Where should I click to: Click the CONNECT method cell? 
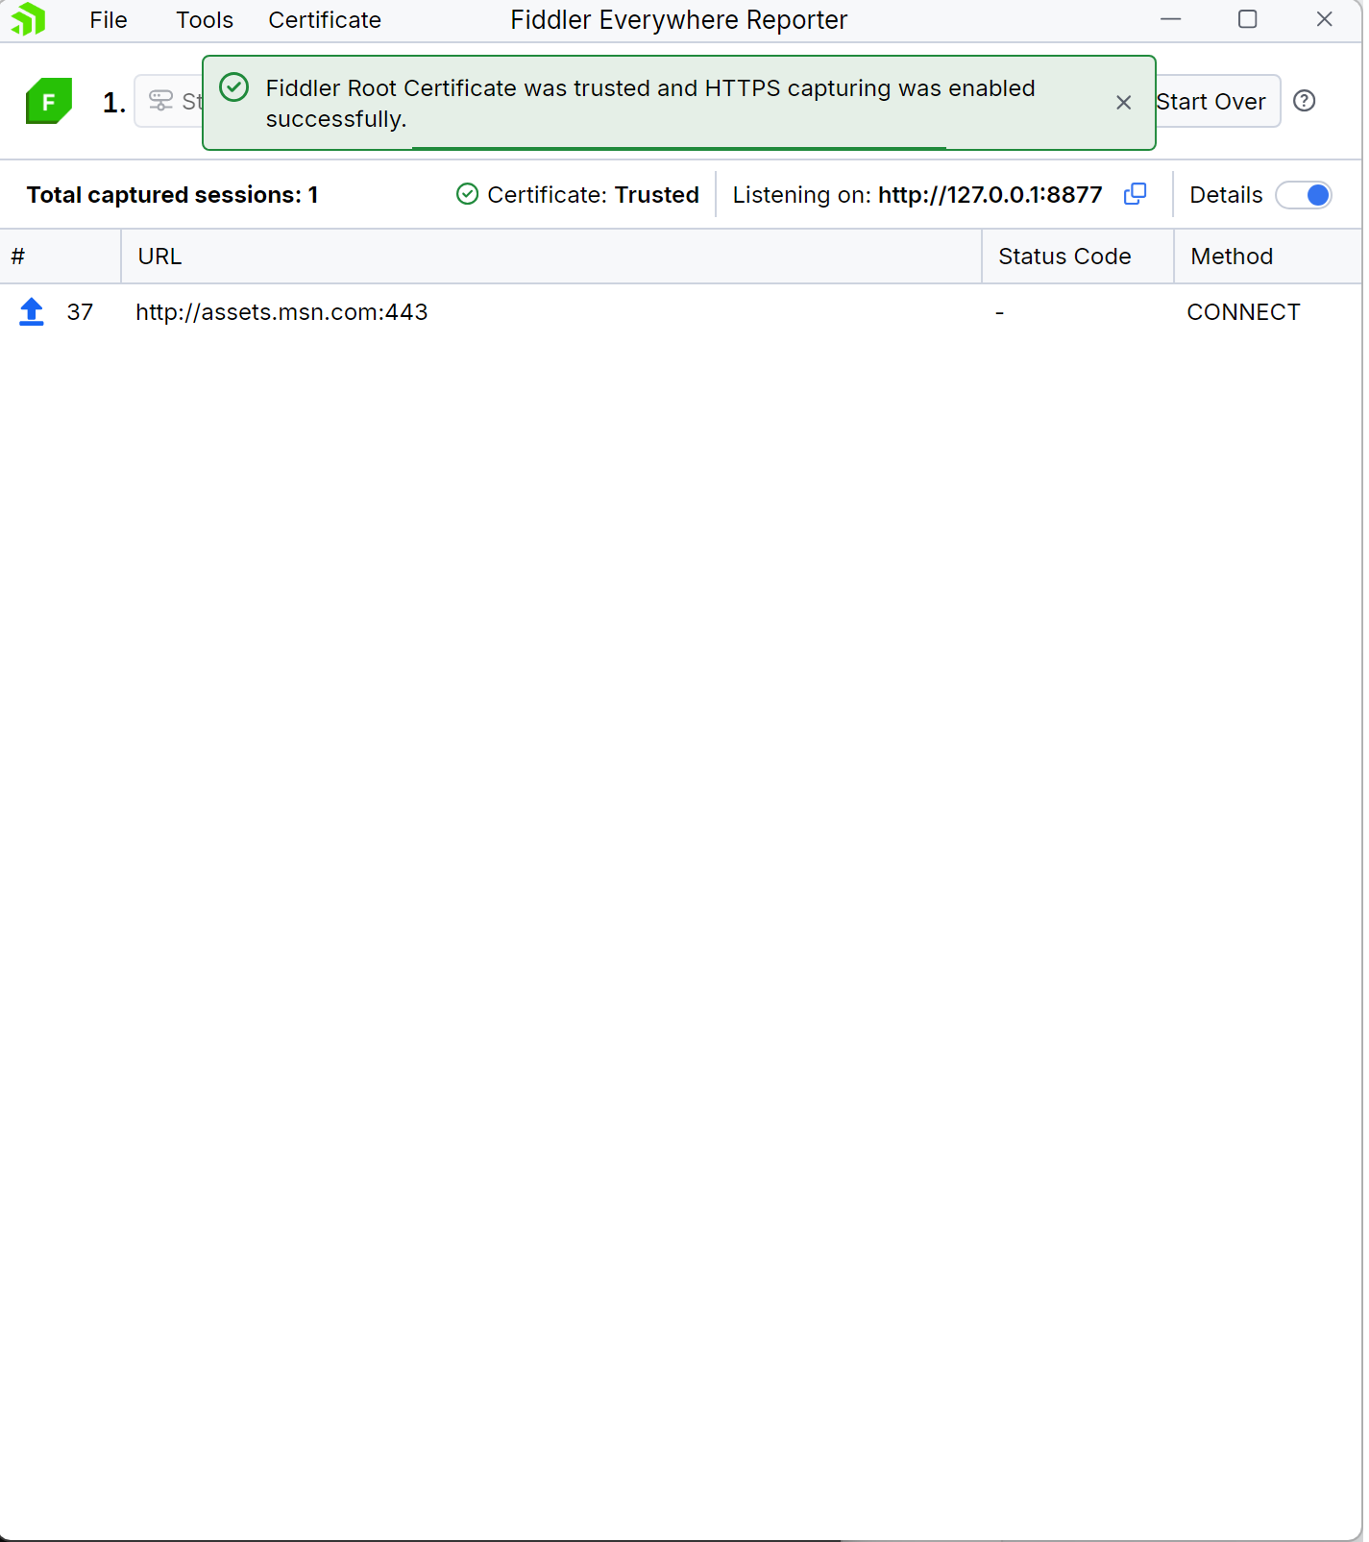[1243, 312]
